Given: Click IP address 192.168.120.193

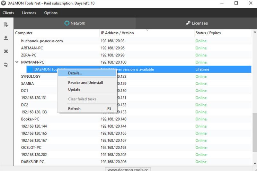Looking at the screenshot, I should (x=114, y=148).
